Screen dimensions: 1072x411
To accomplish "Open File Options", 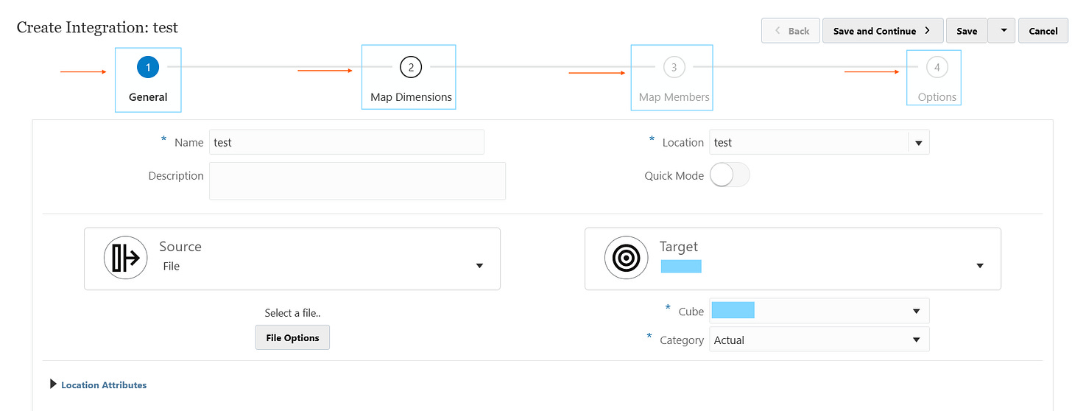I will (292, 337).
